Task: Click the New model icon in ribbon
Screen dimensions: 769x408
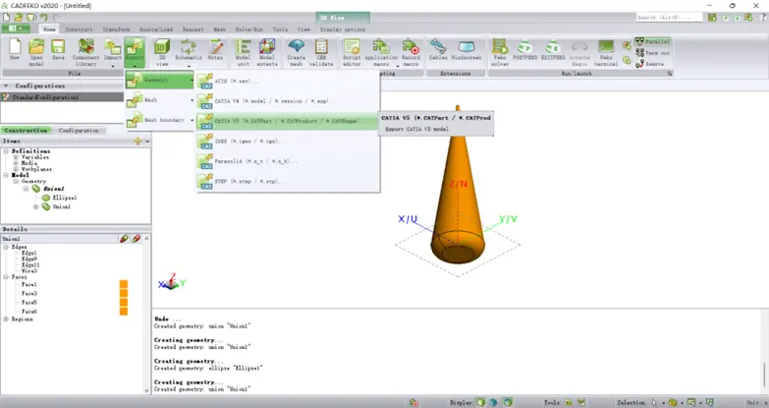Action: [x=15, y=51]
